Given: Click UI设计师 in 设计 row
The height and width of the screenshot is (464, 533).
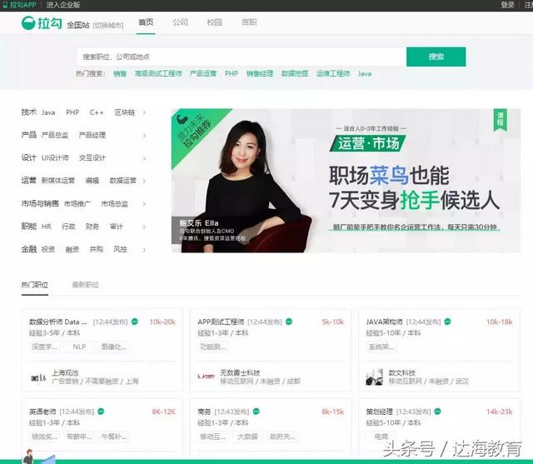Looking at the screenshot, I should (x=55, y=157).
